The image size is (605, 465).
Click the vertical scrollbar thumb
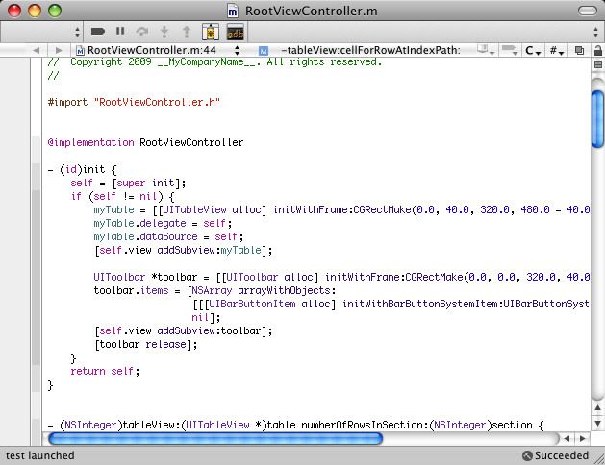597,118
